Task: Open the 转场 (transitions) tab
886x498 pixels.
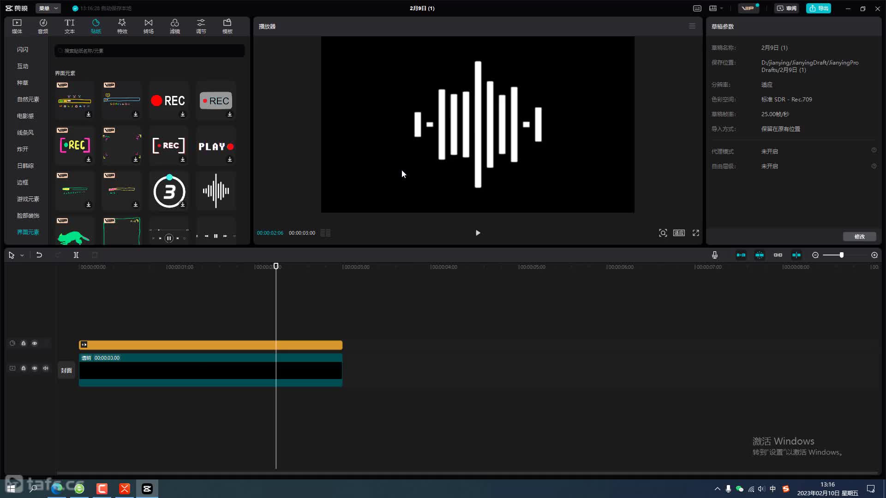Action: tap(148, 26)
